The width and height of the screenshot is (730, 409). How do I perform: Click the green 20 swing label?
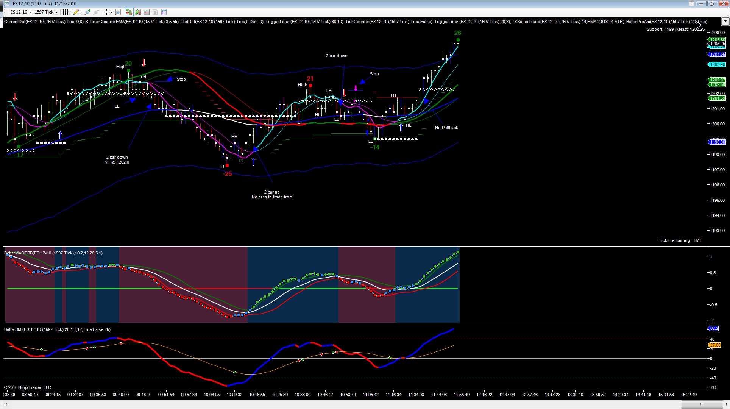(x=128, y=64)
